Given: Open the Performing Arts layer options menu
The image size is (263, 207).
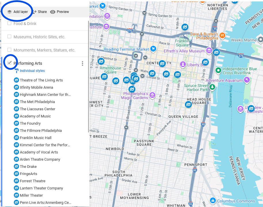Looking at the screenshot, I should 82,63.
